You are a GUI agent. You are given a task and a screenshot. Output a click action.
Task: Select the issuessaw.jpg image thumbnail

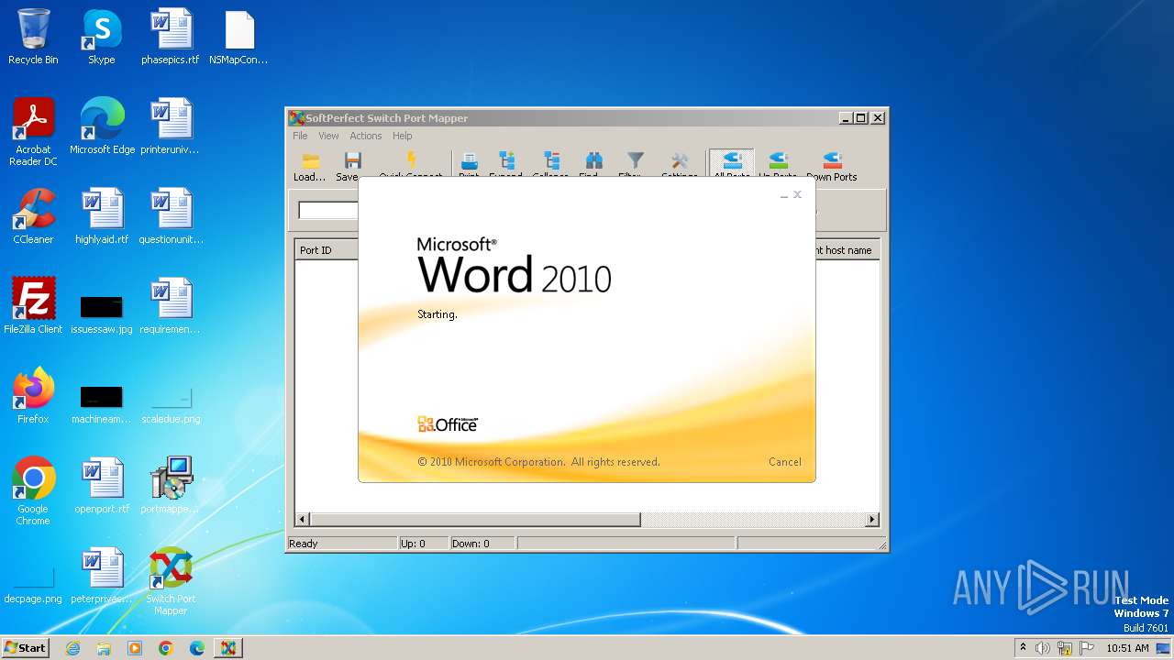[102, 312]
